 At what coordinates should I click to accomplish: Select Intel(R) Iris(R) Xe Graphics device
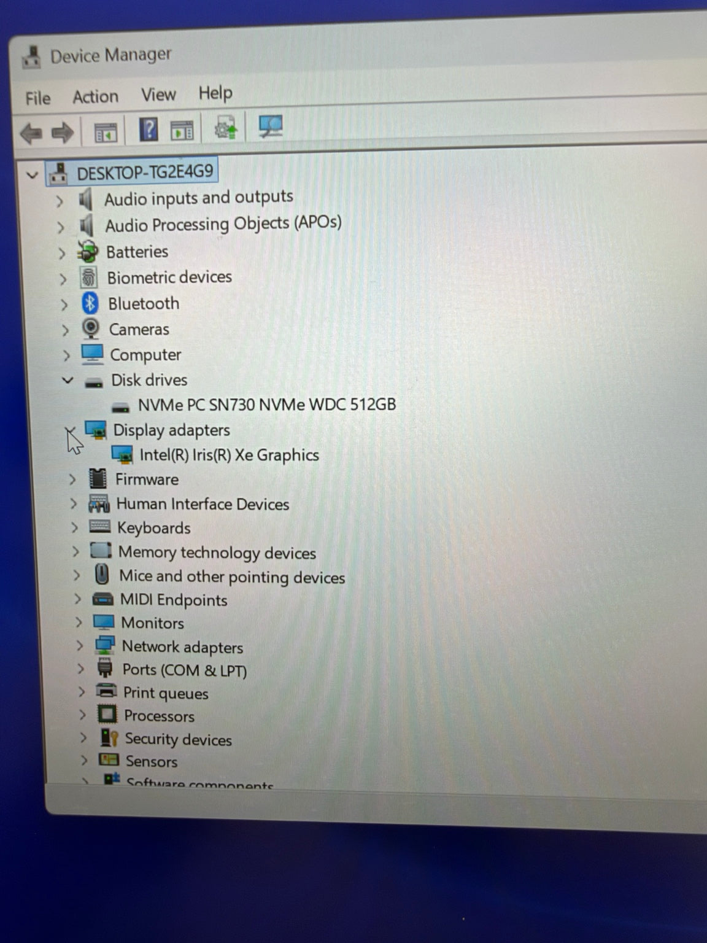coord(230,455)
